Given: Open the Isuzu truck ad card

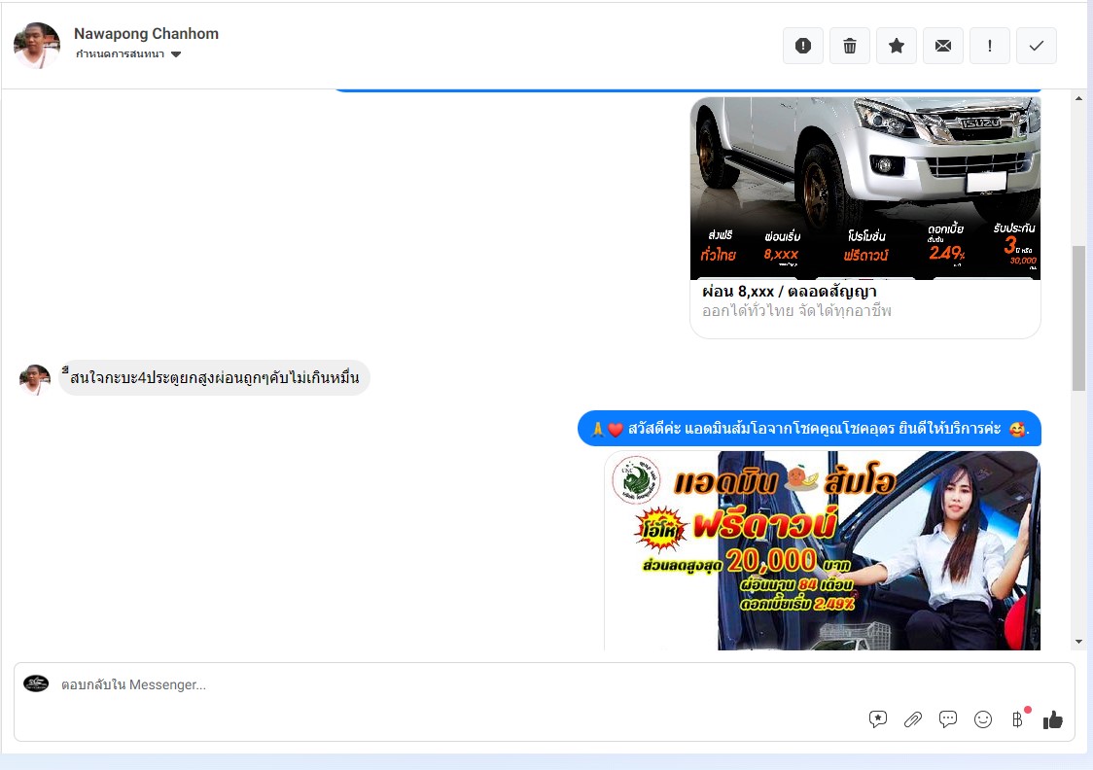Looking at the screenshot, I should coord(864,216).
